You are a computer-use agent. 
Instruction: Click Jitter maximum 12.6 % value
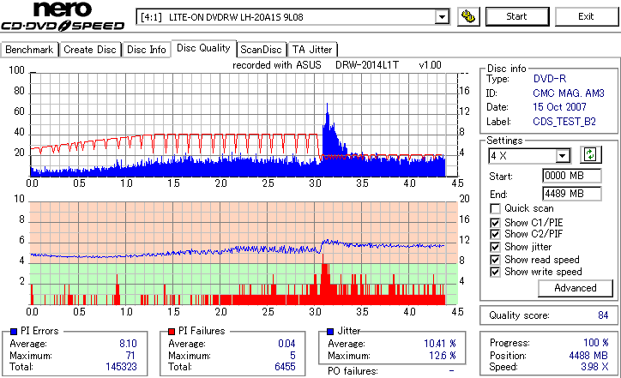[443, 356]
